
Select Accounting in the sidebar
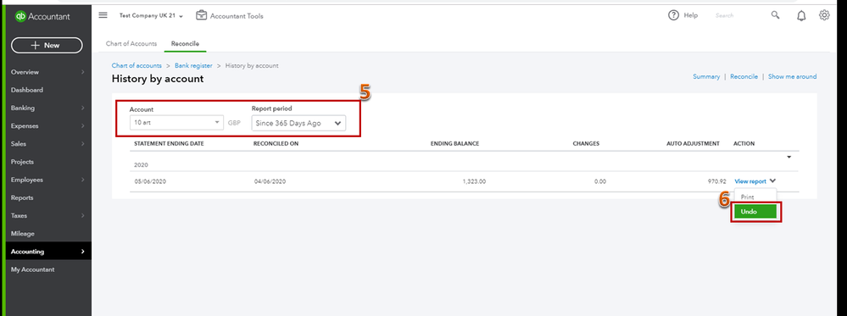[27, 252]
